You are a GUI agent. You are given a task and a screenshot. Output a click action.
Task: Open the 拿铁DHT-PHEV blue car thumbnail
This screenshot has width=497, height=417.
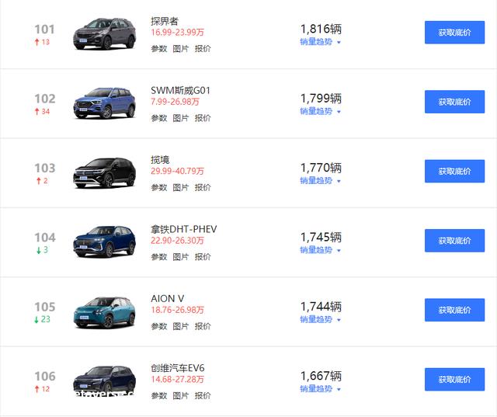[105, 242]
